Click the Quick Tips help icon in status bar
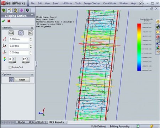Screen dimensions: 160x128 (x=138, y=126)
